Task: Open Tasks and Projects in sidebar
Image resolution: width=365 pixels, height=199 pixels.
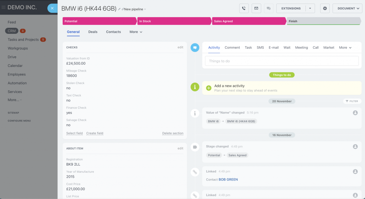Action: point(23,40)
